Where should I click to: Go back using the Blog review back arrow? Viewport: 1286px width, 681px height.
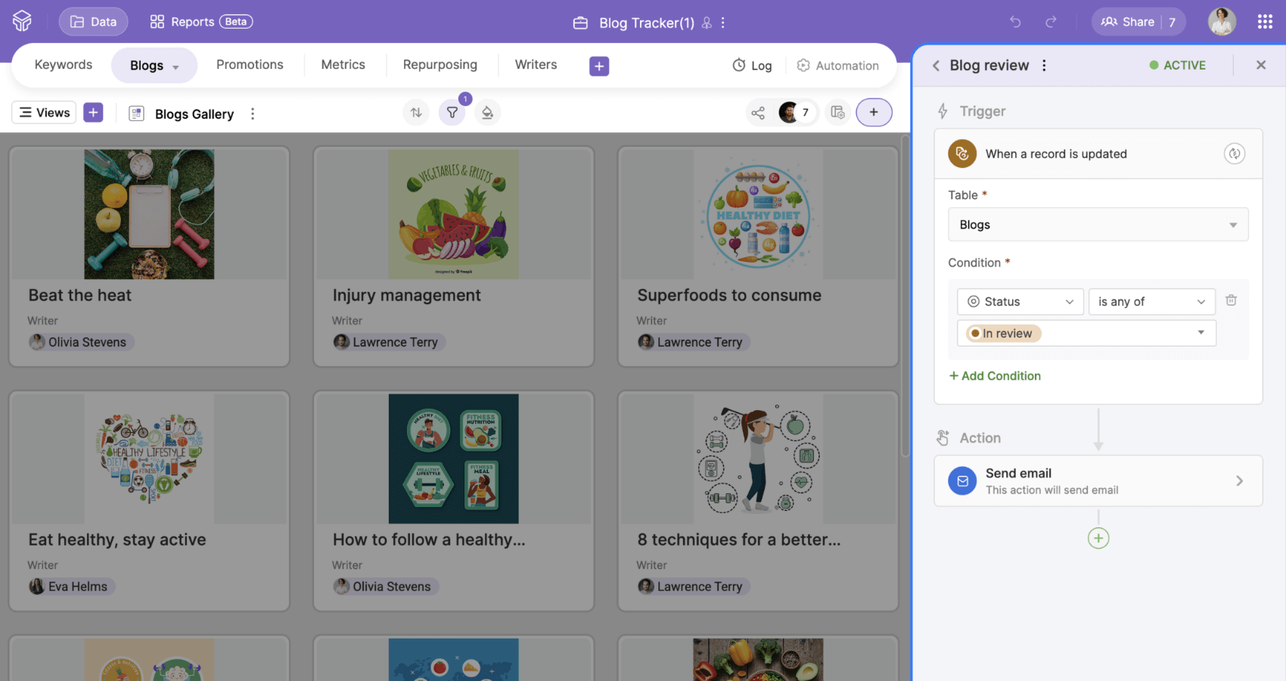[x=936, y=65]
